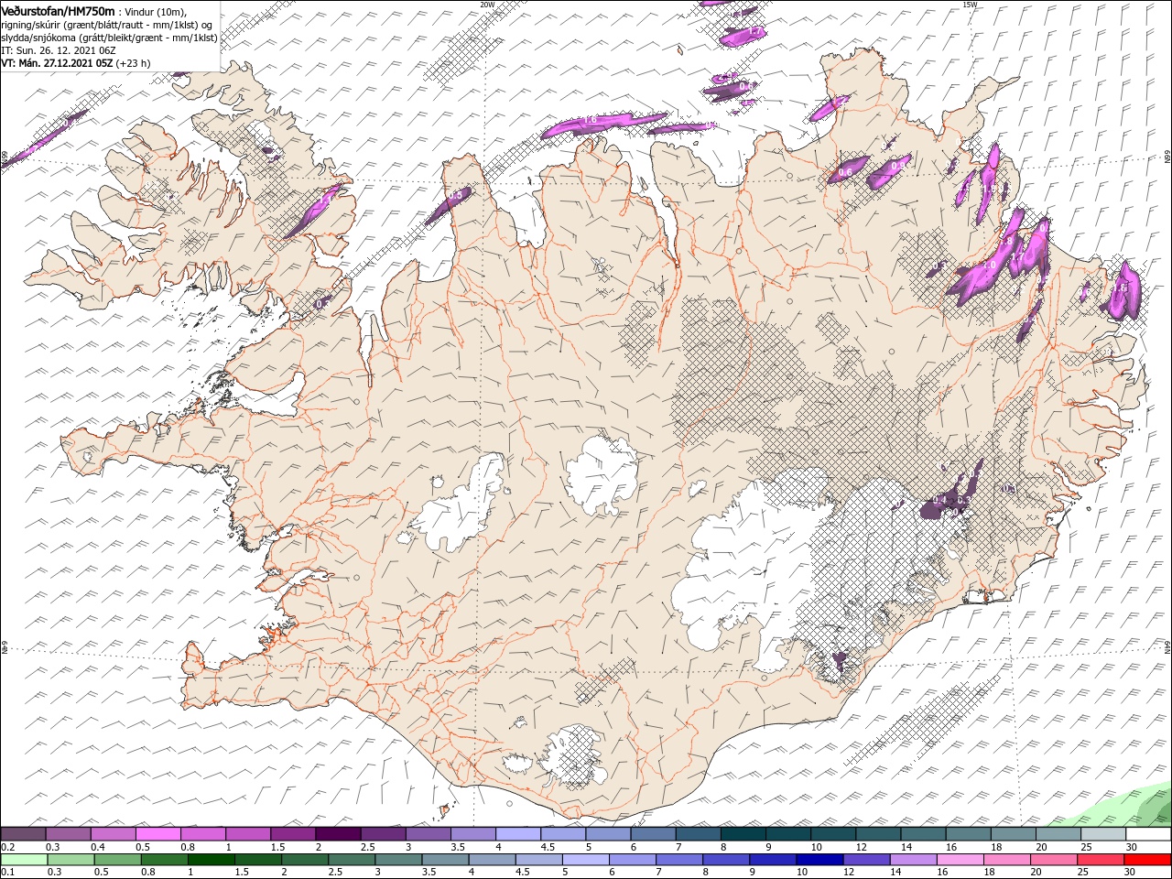Choose the dark teal swatch at upper legend value 8

pyautogui.click(x=743, y=834)
